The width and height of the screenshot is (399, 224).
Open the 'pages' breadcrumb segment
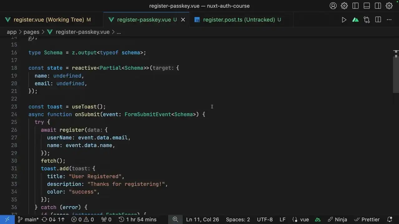point(31,32)
